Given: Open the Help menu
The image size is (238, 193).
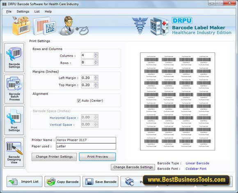Looking at the screenshot, I should tap(48, 11).
